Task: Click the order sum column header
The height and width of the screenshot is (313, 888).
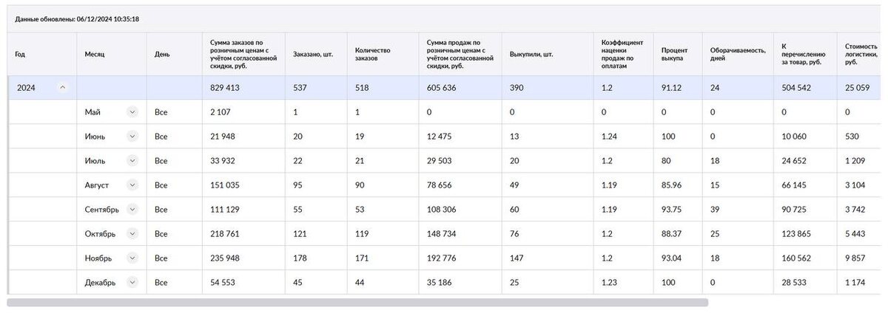Action: point(243,54)
